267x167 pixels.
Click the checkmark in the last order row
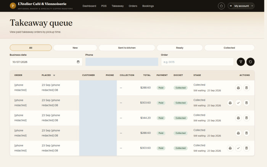(238, 148)
